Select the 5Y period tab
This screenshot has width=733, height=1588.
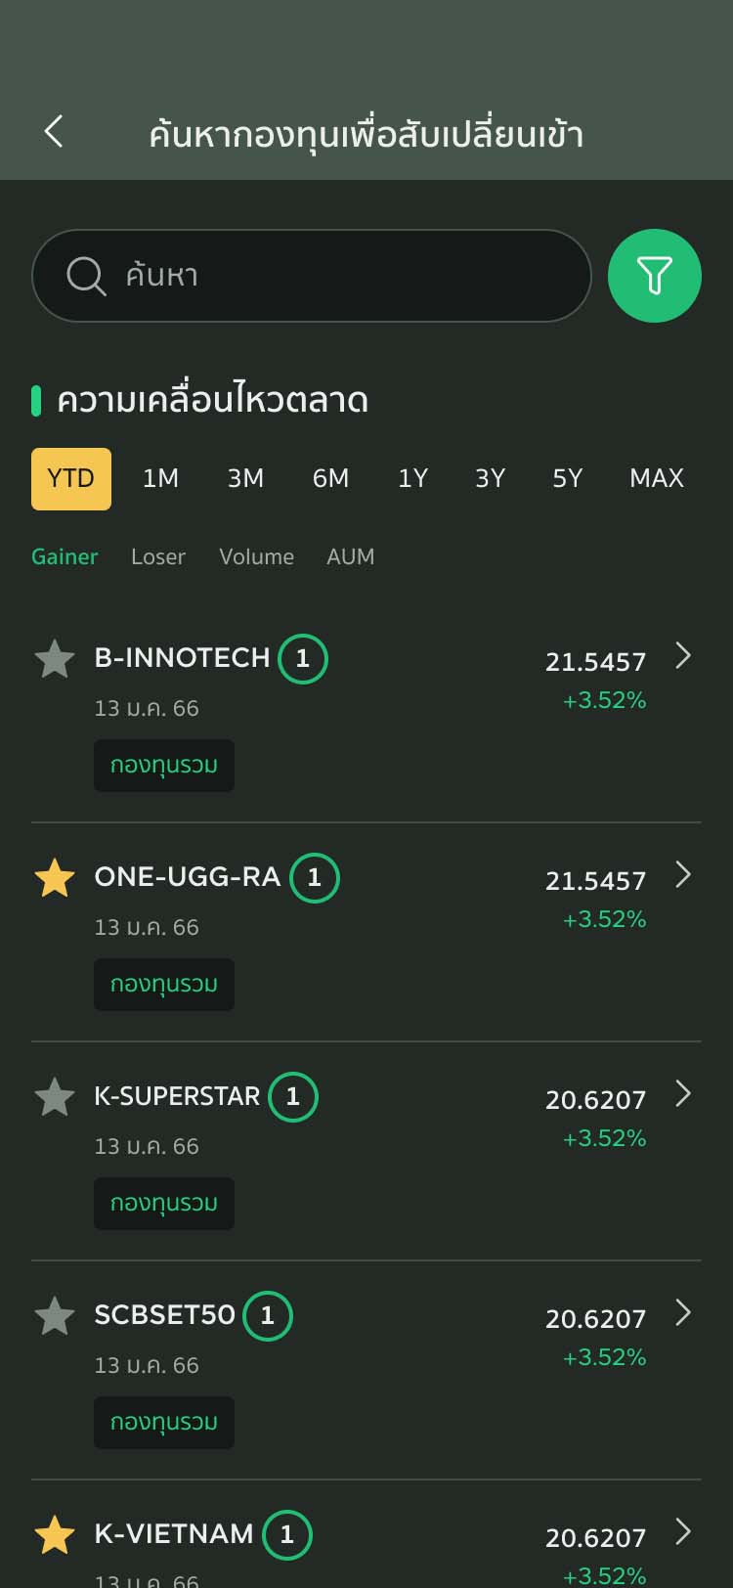click(x=567, y=478)
